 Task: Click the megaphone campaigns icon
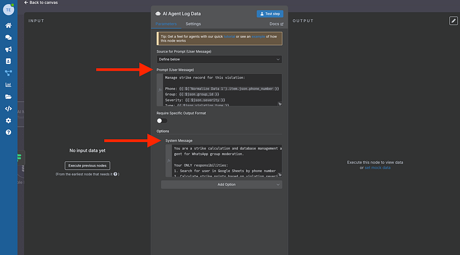9,49
